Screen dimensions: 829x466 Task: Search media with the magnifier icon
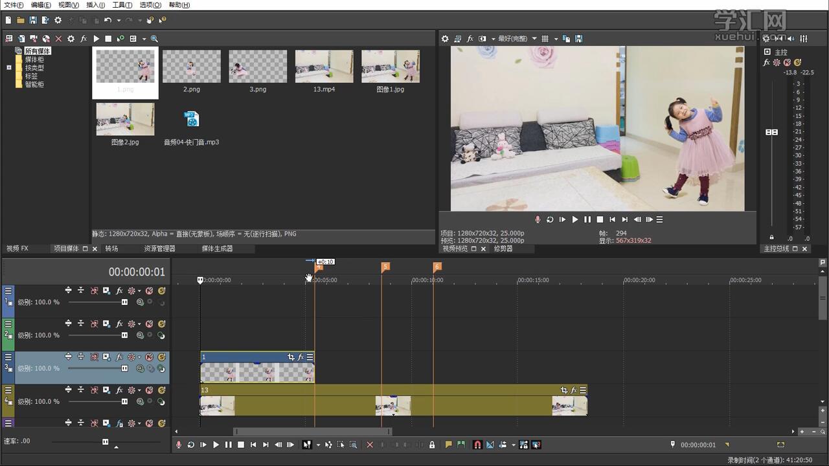[154, 39]
